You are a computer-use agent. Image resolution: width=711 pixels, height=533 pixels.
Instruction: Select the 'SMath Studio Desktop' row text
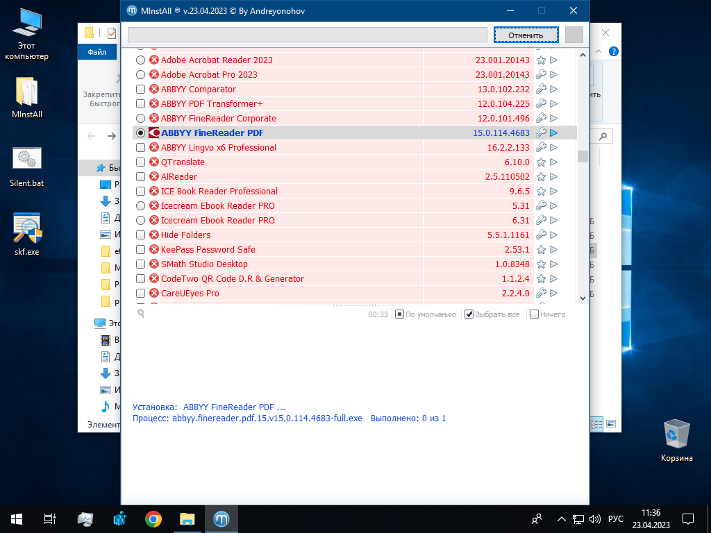point(205,264)
